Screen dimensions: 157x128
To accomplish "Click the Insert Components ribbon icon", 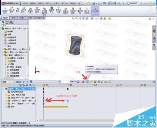I will coord(12,10).
